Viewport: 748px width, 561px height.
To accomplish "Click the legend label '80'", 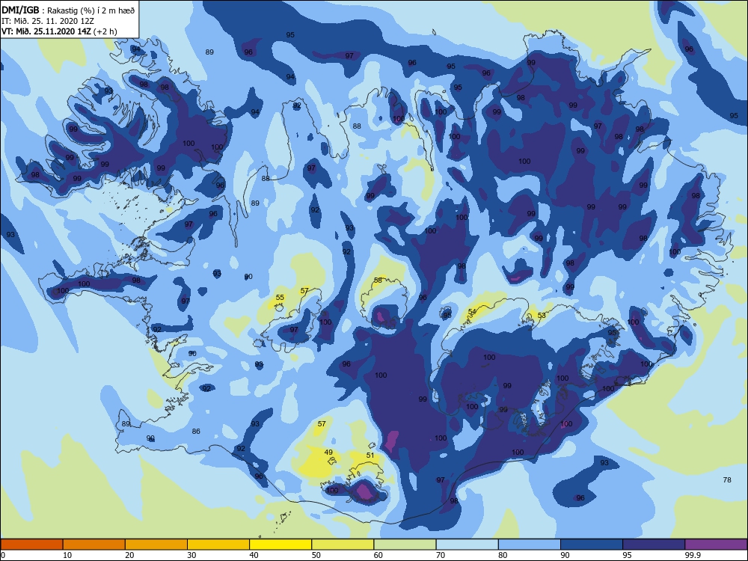I will [x=503, y=555].
